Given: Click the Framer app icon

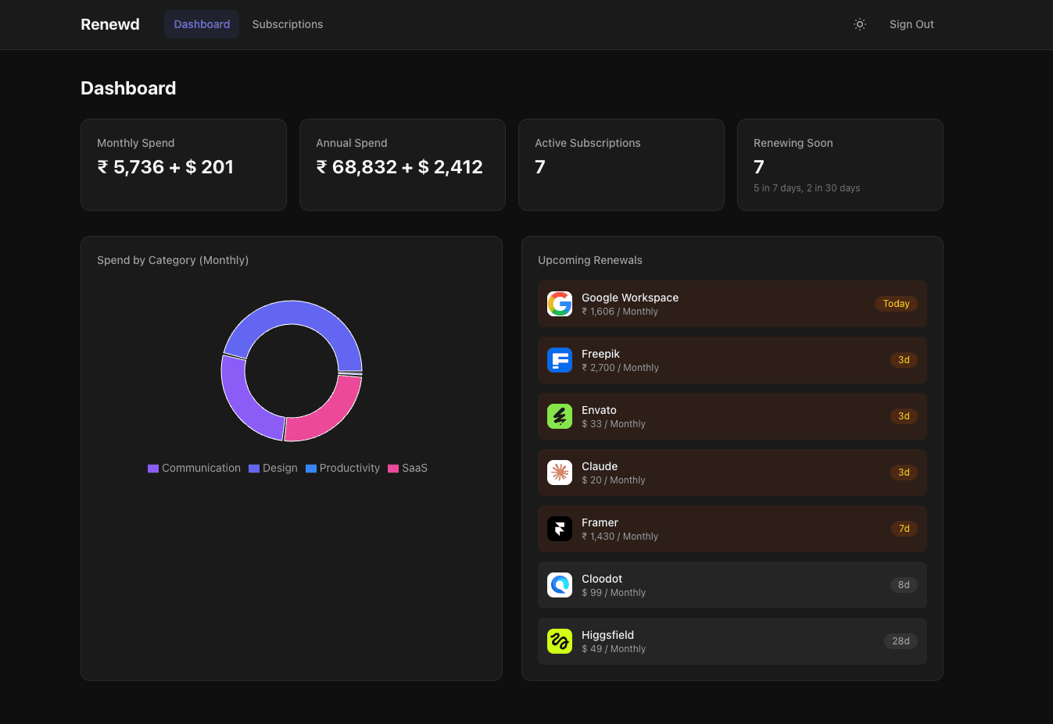Looking at the screenshot, I should 560,529.
